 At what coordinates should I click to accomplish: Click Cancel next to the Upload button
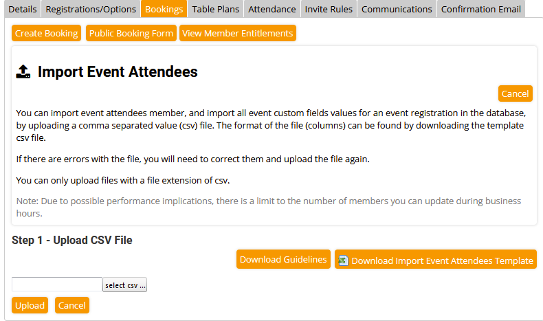(72, 305)
